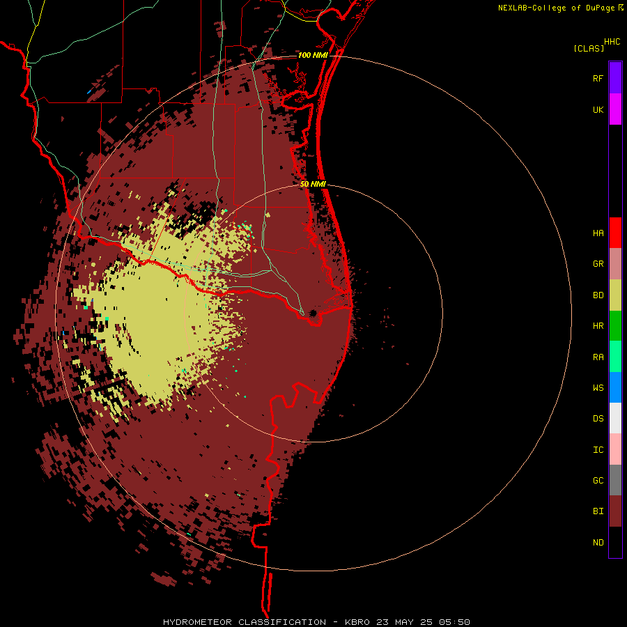Screen dimensions: 627x627
Task: Click the GR legend label text
Action: pyautogui.click(x=598, y=264)
